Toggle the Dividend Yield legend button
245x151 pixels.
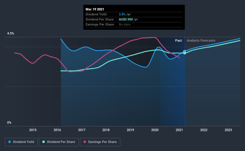(x=21, y=142)
